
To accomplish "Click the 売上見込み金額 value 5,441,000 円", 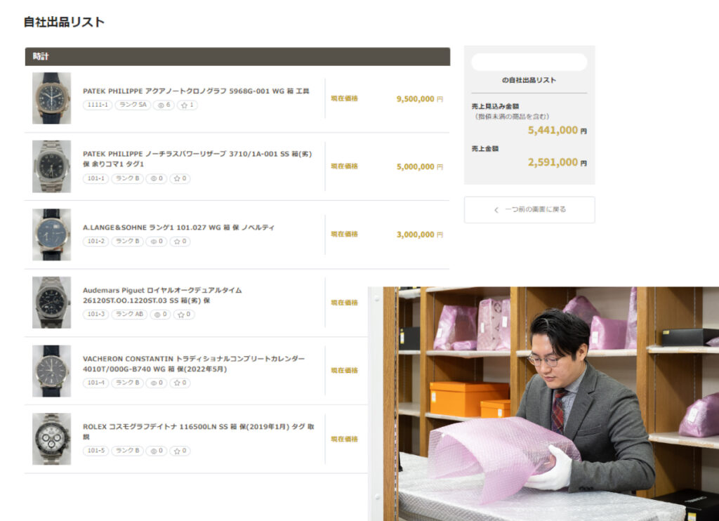I will [x=557, y=131].
